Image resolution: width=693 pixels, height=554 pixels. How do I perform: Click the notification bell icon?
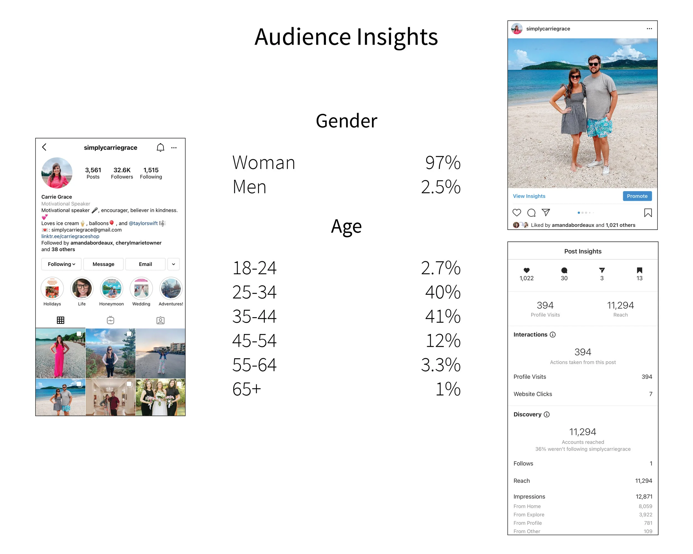tap(160, 147)
